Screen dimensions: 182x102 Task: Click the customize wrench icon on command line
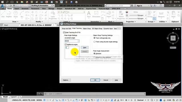point(42,94)
